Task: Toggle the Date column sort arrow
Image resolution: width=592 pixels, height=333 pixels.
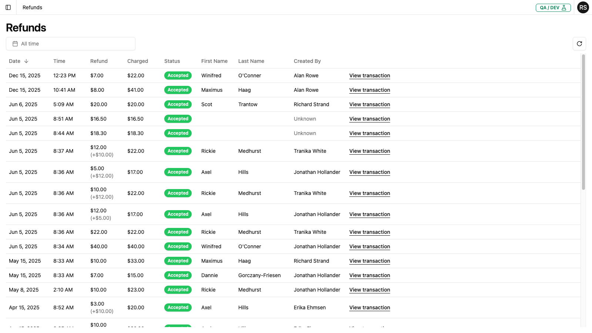Action: 26,61
